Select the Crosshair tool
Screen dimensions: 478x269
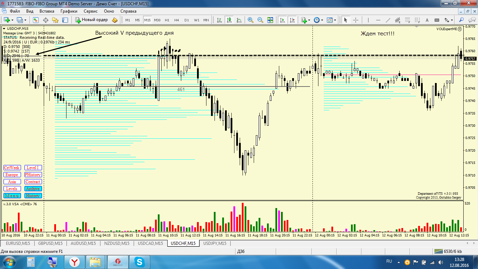pos(356,20)
